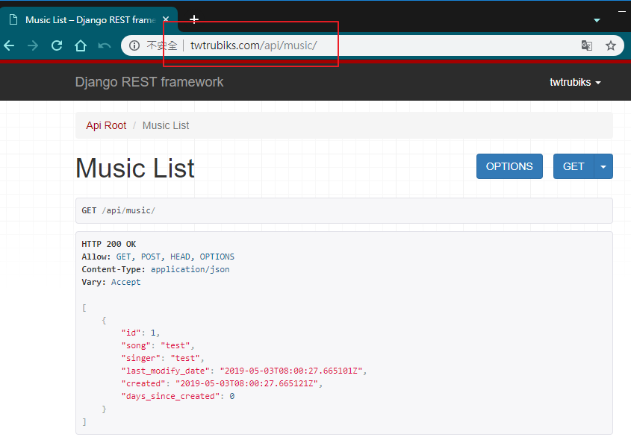
Task: Bookmark this page with the star
Action: click(610, 45)
